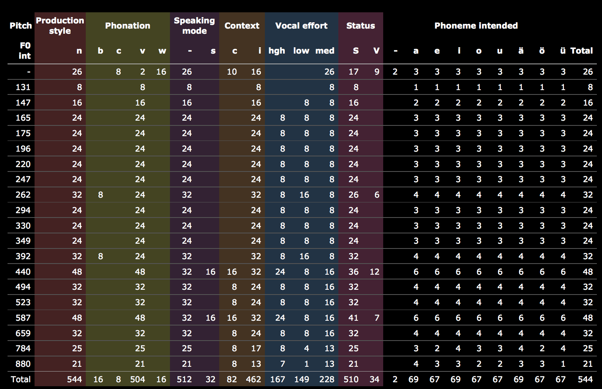Click the 504 phonation total cell
Image resolution: width=602 pixels, height=389 pixels.
click(x=138, y=379)
